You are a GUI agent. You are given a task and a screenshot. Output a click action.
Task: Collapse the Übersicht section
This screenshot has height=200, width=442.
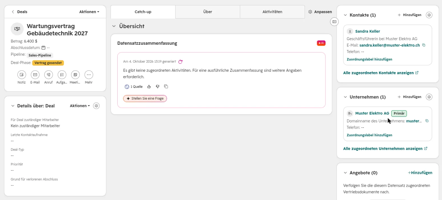[x=114, y=26]
